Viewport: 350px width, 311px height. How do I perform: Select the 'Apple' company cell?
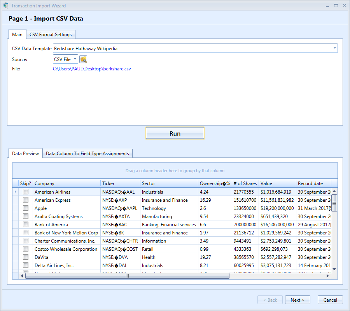66,208
